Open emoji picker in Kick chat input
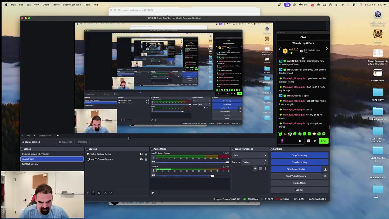Image resolution: width=389 pixels, height=219 pixels. click(300, 141)
